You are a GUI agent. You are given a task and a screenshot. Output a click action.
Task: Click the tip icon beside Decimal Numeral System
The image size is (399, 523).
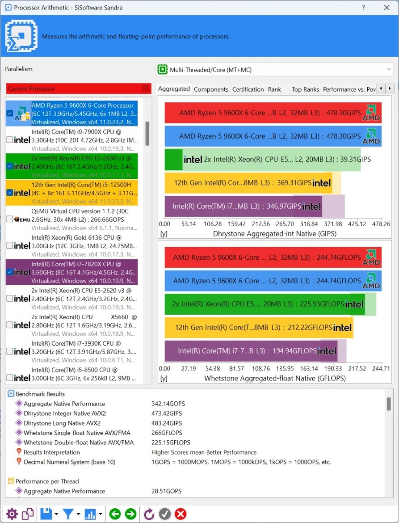tap(19, 462)
